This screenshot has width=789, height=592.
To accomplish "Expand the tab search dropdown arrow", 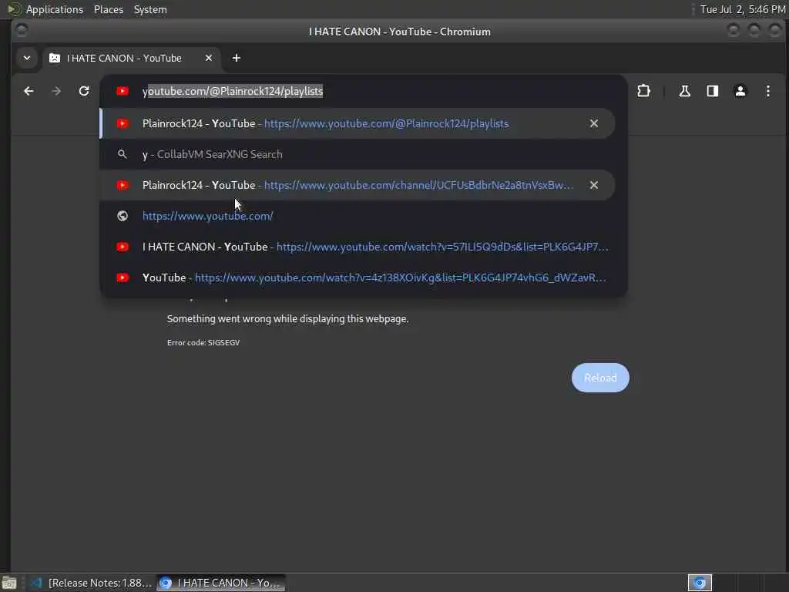I will click(x=27, y=59).
